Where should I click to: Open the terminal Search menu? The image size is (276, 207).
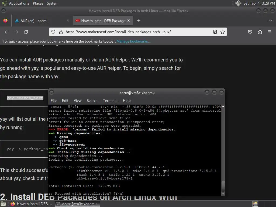coord(92,101)
